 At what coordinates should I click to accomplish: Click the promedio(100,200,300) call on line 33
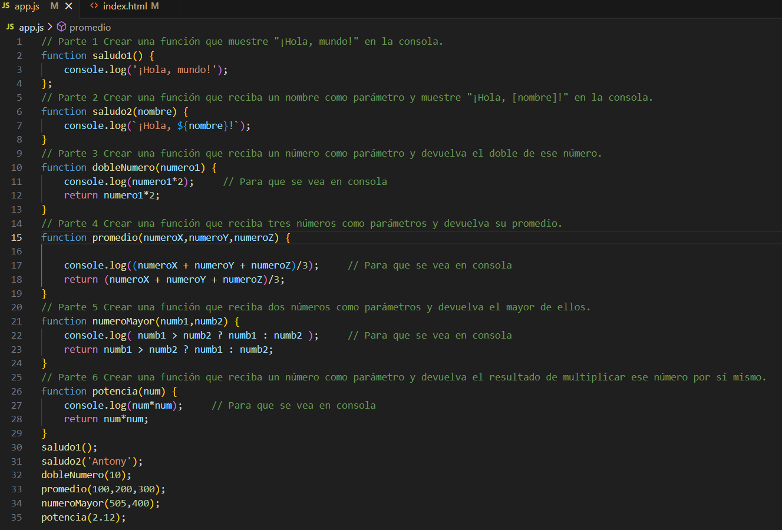point(104,489)
